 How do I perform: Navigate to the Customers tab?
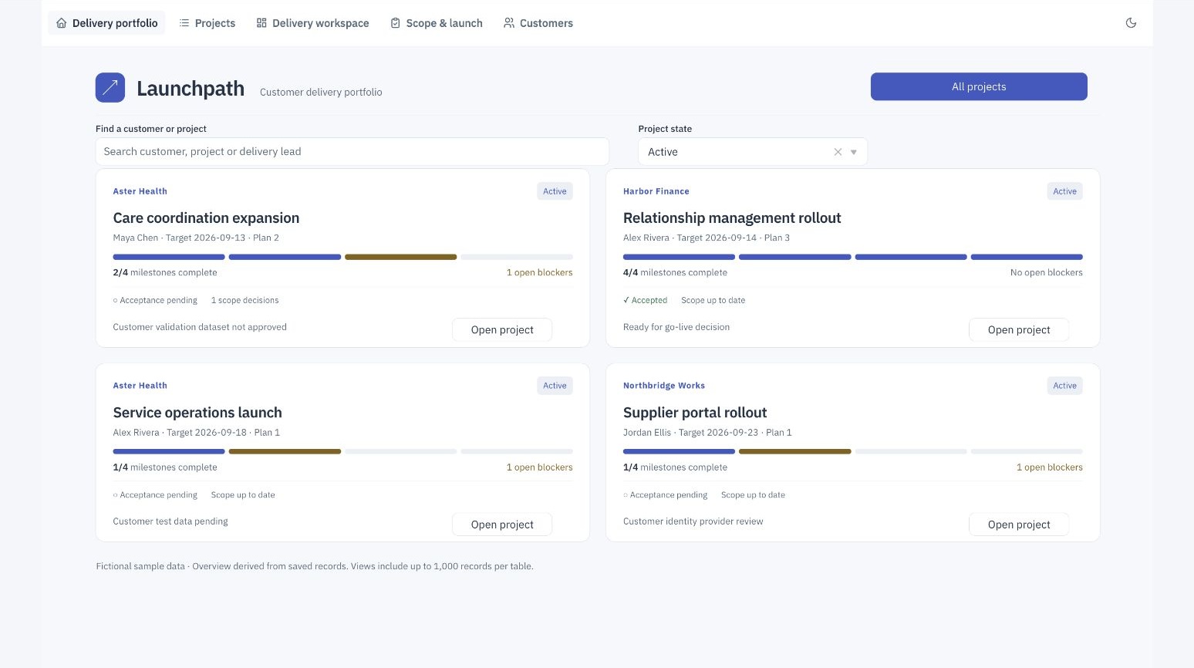tap(538, 23)
